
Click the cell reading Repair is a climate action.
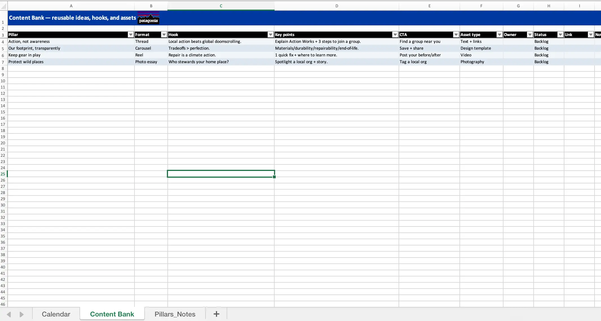point(192,55)
